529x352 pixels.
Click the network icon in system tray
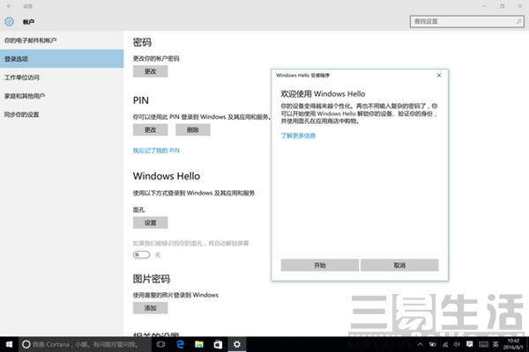pyautogui.click(x=445, y=344)
